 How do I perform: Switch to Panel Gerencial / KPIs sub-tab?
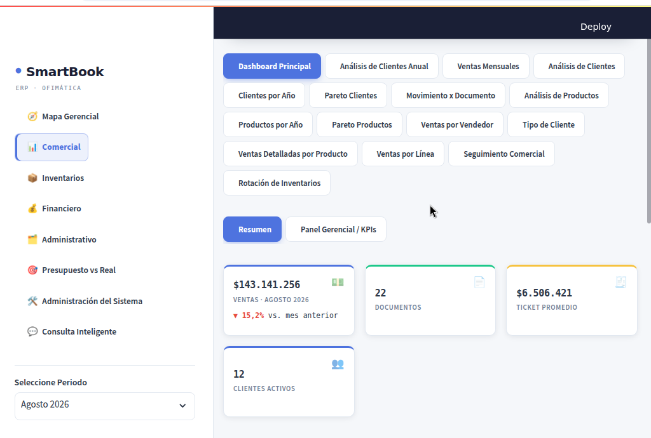click(336, 229)
